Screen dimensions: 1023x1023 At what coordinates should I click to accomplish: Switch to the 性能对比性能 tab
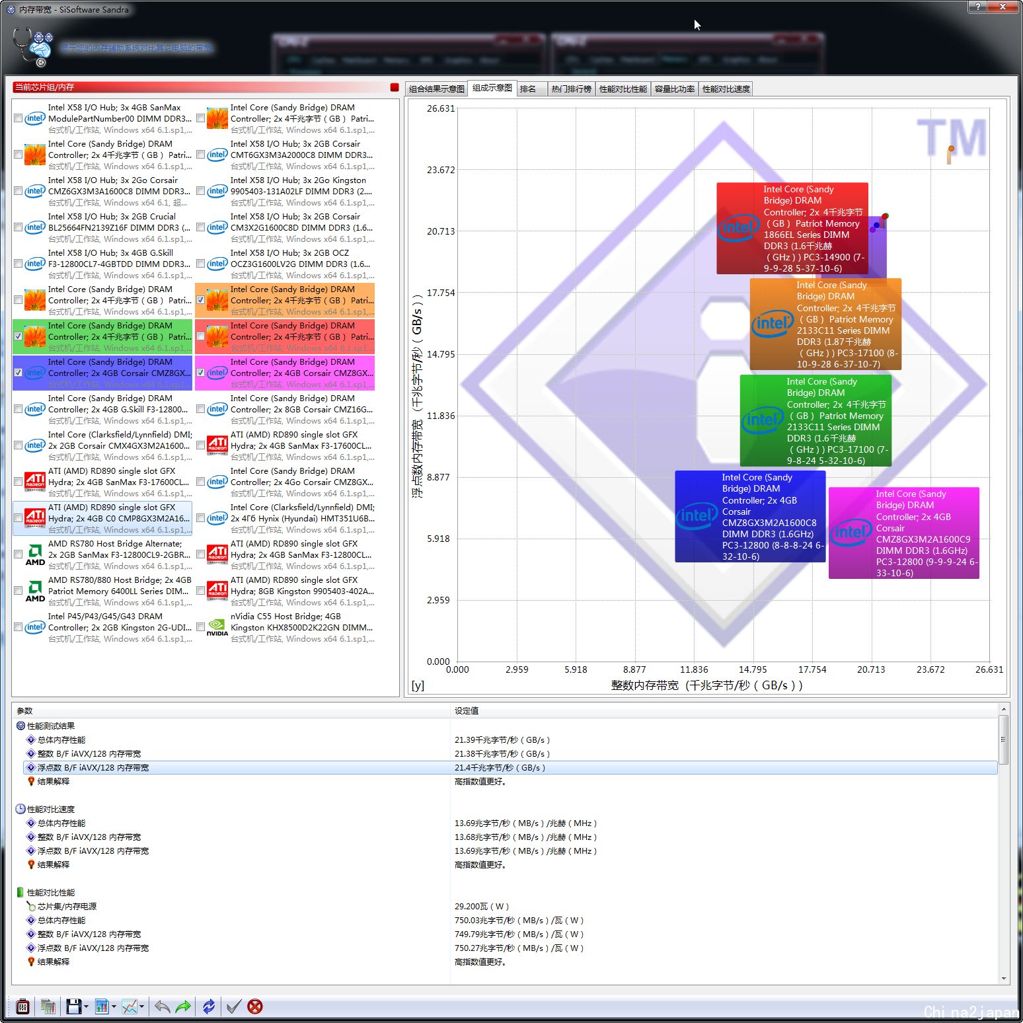[623, 89]
